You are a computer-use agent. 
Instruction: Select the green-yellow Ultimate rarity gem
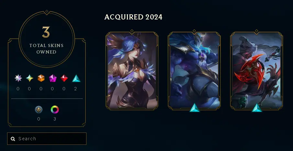tap(29, 78)
